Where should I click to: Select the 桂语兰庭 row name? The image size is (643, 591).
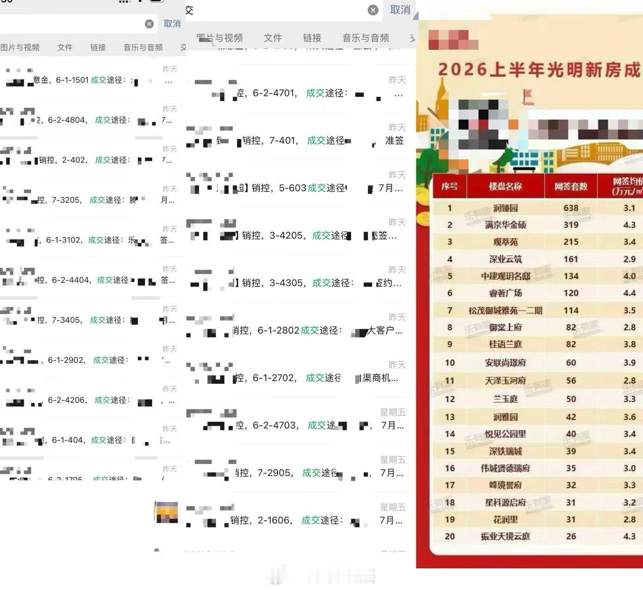[x=505, y=344]
